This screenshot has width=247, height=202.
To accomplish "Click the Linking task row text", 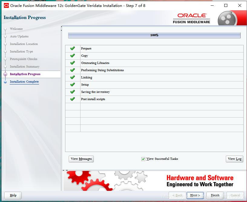I will (x=87, y=77).
